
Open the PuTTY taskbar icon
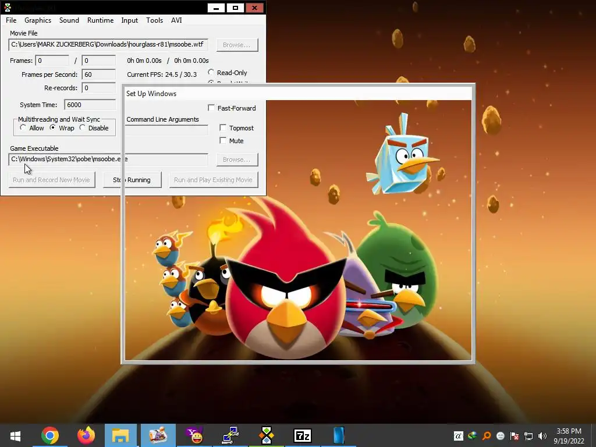pos(230,435)
